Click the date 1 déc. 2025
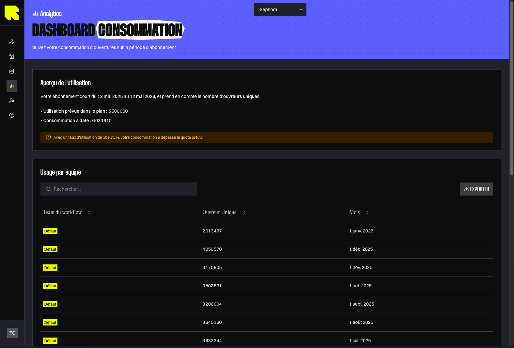This screenshot has width=514, height=348. [361, 249]
